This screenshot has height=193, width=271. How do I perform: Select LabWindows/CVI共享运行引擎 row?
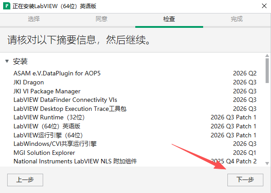(135, 144)
